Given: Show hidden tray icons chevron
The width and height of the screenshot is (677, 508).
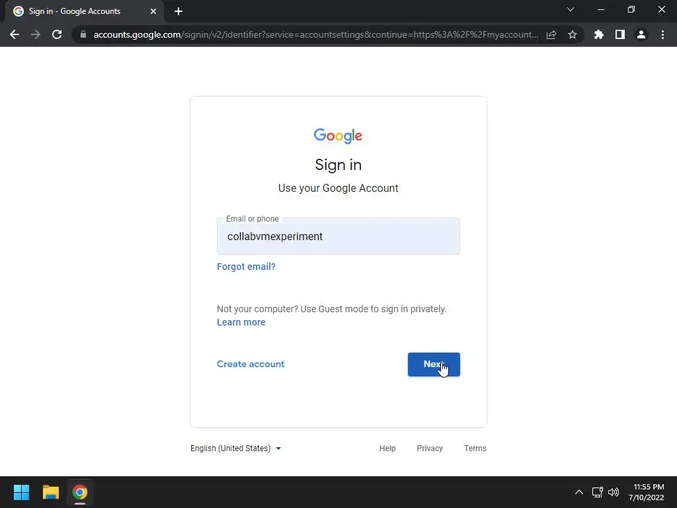Looking at the screenshot, I should click(579, 492).
